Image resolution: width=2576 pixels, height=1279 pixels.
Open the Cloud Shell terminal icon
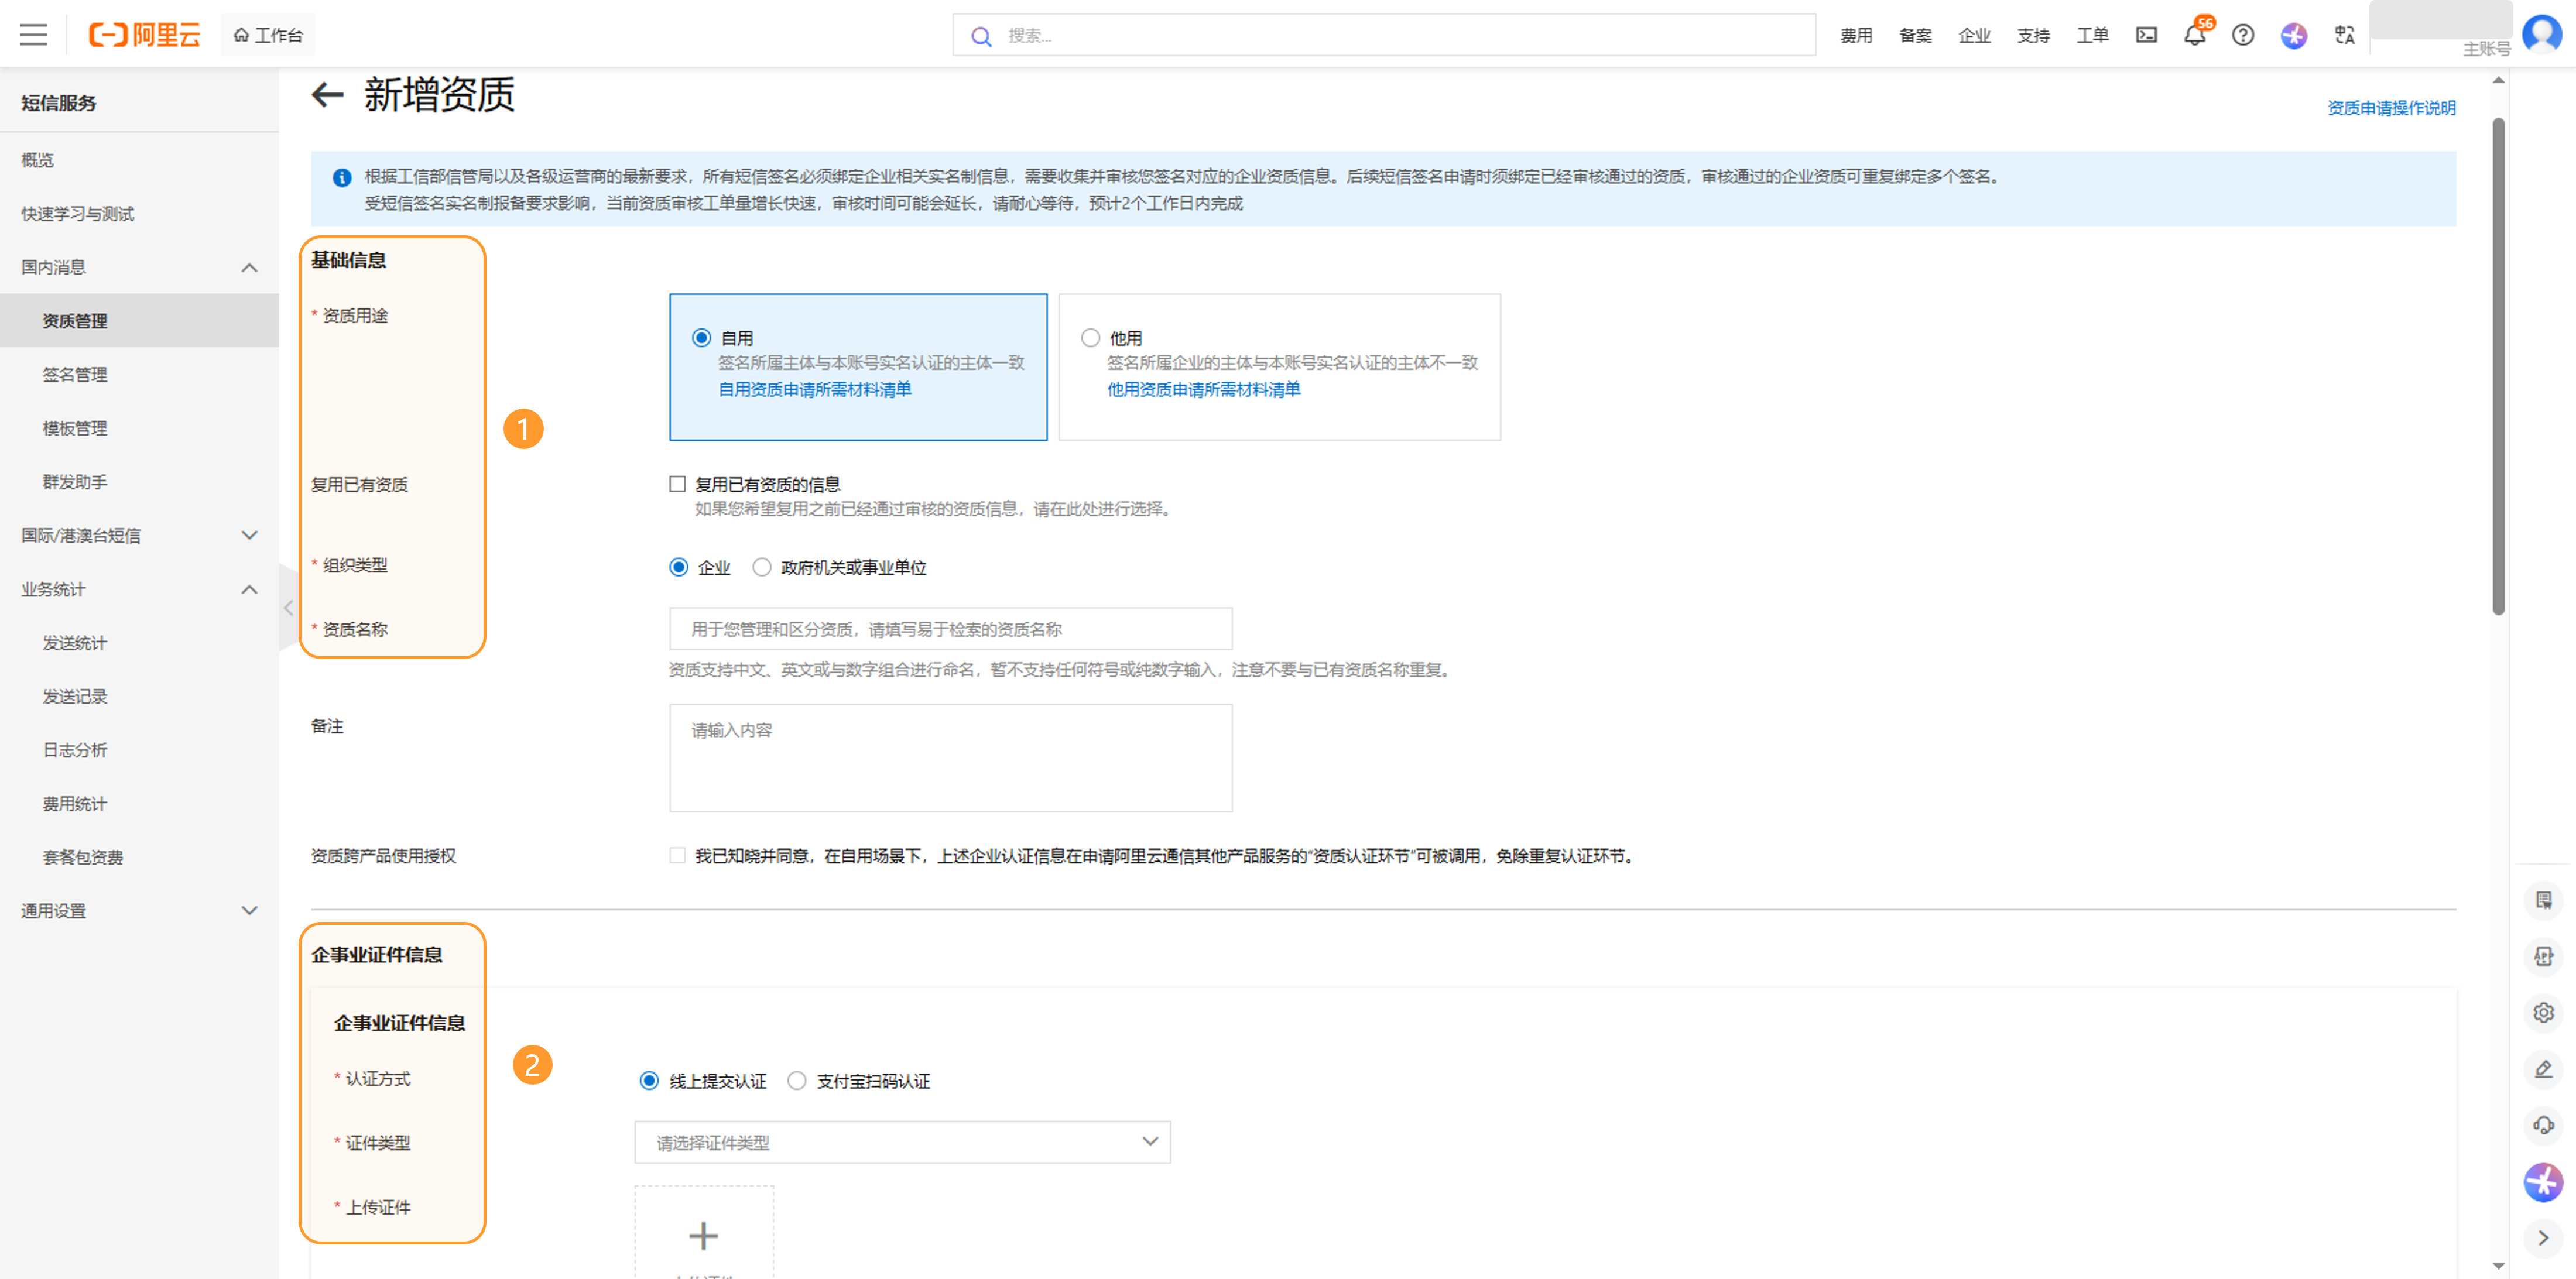(x=2146, y=35)
